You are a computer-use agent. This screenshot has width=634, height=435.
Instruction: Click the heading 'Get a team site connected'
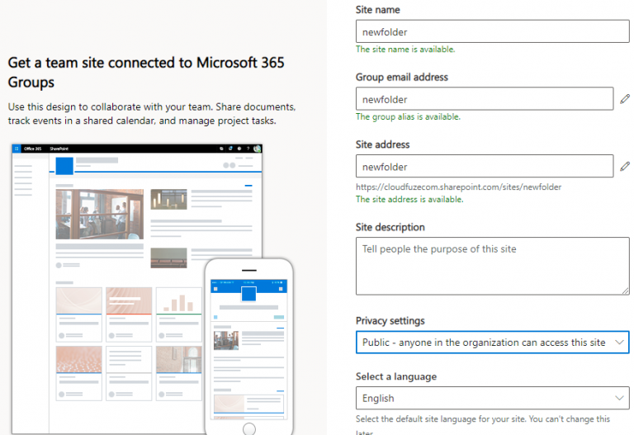[146, 72]
